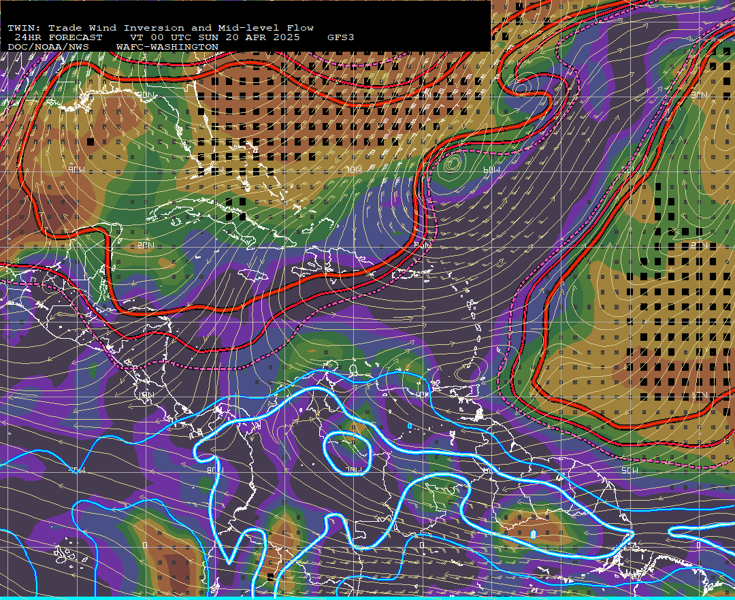Click the '10N' label over Central America
The width and height of the screenshot is (735, 600).
click(146, 395)
